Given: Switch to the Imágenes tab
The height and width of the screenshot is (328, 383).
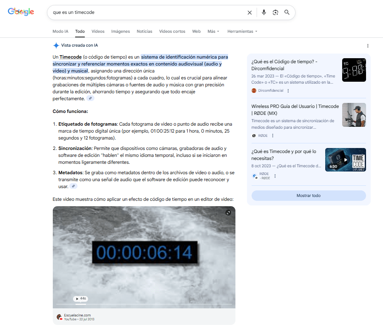Looking at the screenshot, I should pyautogui.click(x=121, y=31).
